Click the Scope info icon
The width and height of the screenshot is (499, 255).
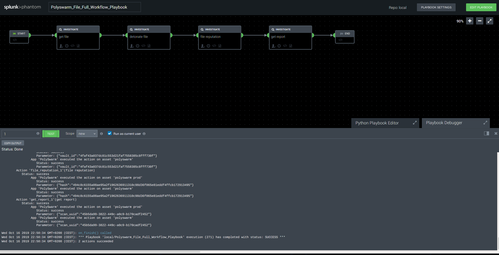pos(101,134)
